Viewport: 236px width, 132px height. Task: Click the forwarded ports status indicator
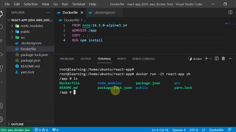click(x=55, y=130)
